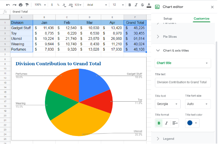The width and height of the screenshot is (219, 145).
Task: Select the cell with value 17,930
Action: coord(112,49)
